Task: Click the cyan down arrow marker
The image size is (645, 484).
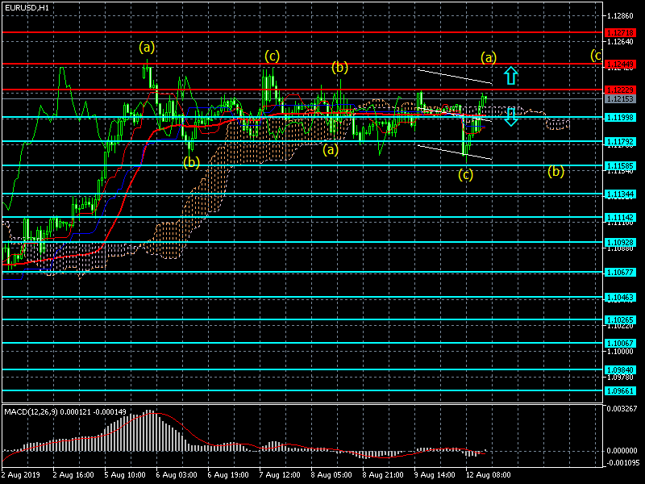Action: pyautogui.click(x=510, y=117)
